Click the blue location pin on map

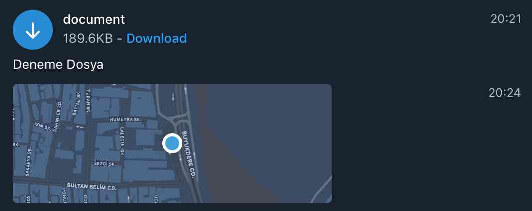(x=172, y=143)
